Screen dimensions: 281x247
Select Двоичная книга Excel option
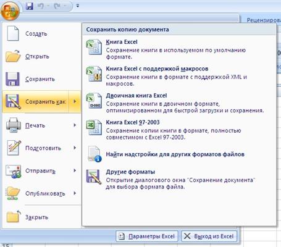(178, 103)
